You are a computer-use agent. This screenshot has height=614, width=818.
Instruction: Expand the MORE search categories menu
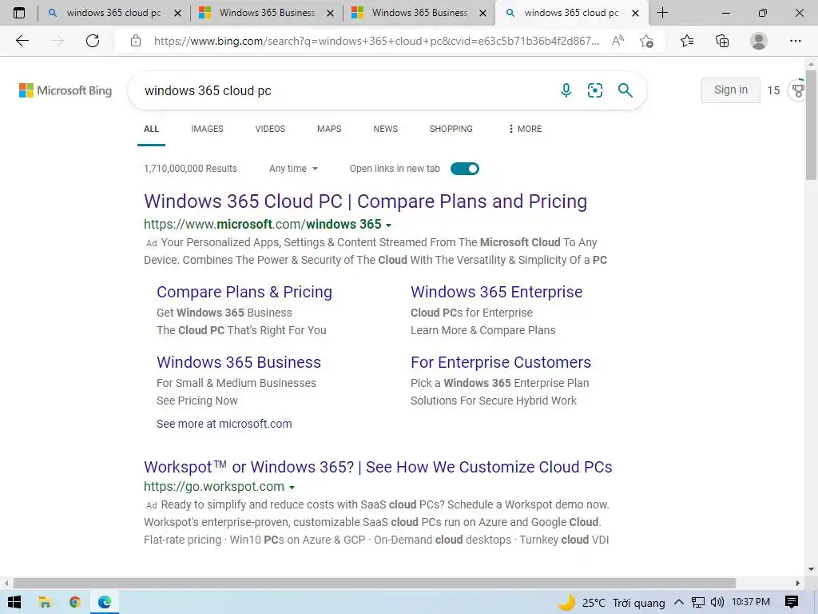click(525, 129)
